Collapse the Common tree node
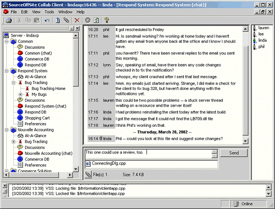The width and height of the screenshot is (275, 209). pyautogui.click(x=6, y=41)
